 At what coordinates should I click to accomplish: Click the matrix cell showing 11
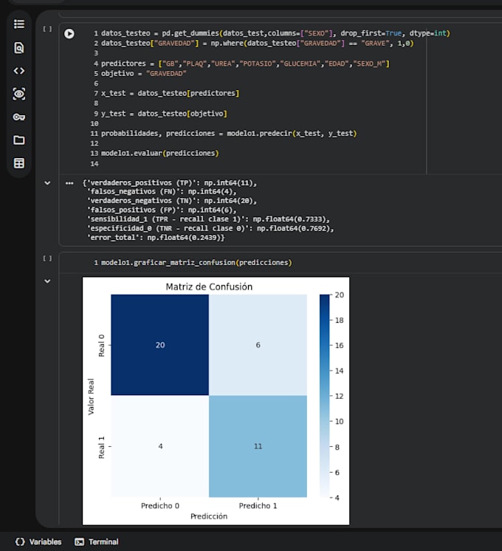(x=258, y=446)
